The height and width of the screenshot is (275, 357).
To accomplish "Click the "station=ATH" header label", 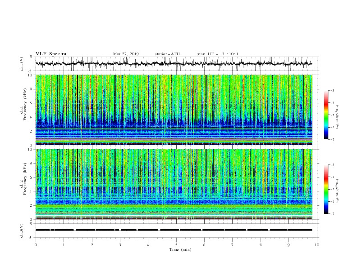I will point(167,54).
